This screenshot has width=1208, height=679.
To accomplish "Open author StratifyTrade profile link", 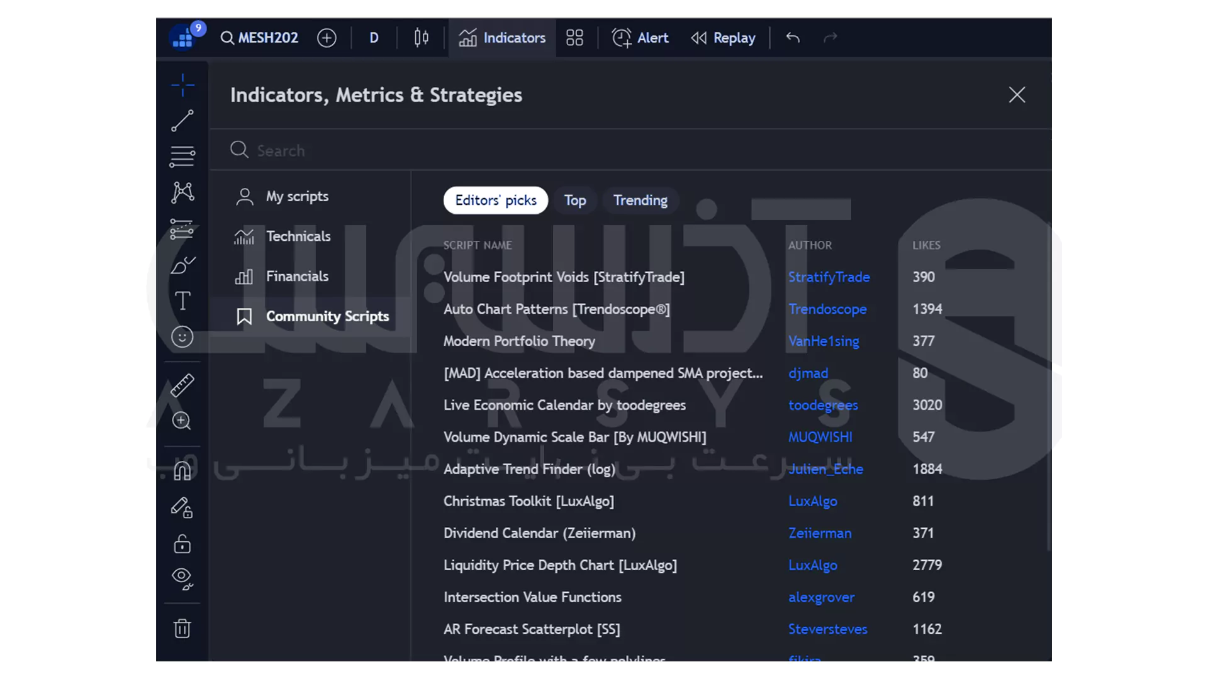I will pos(829,277).
